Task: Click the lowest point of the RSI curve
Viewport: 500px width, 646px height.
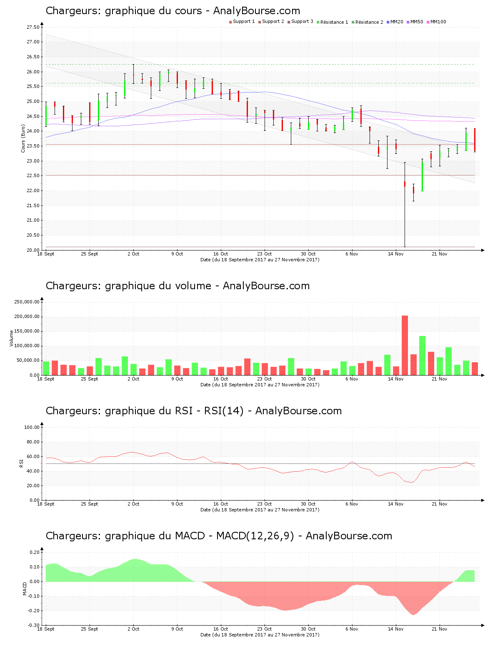Action: click(x=412, y=482)
